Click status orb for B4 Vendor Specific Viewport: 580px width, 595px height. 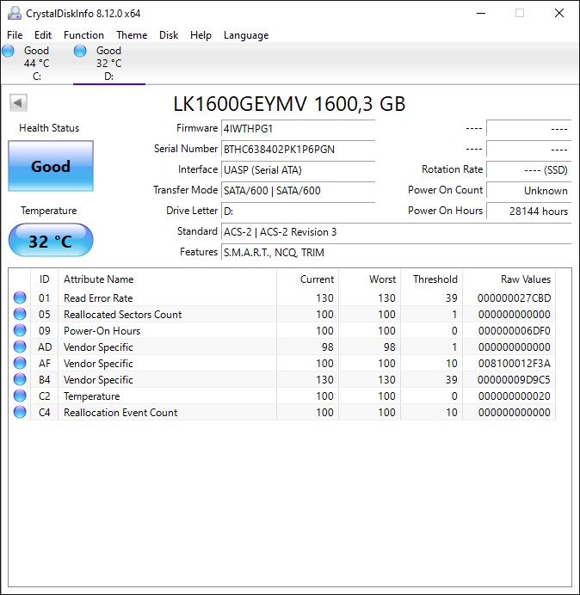pyautogui.click(x=20, y=379)
